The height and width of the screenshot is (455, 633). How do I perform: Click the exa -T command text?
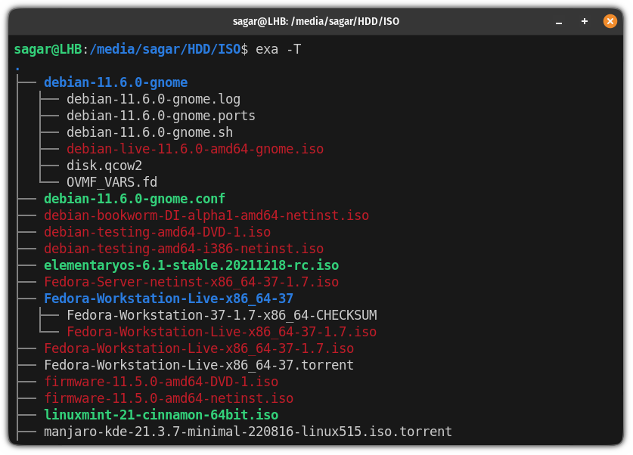pyautogui.click(x=278, y=49)
